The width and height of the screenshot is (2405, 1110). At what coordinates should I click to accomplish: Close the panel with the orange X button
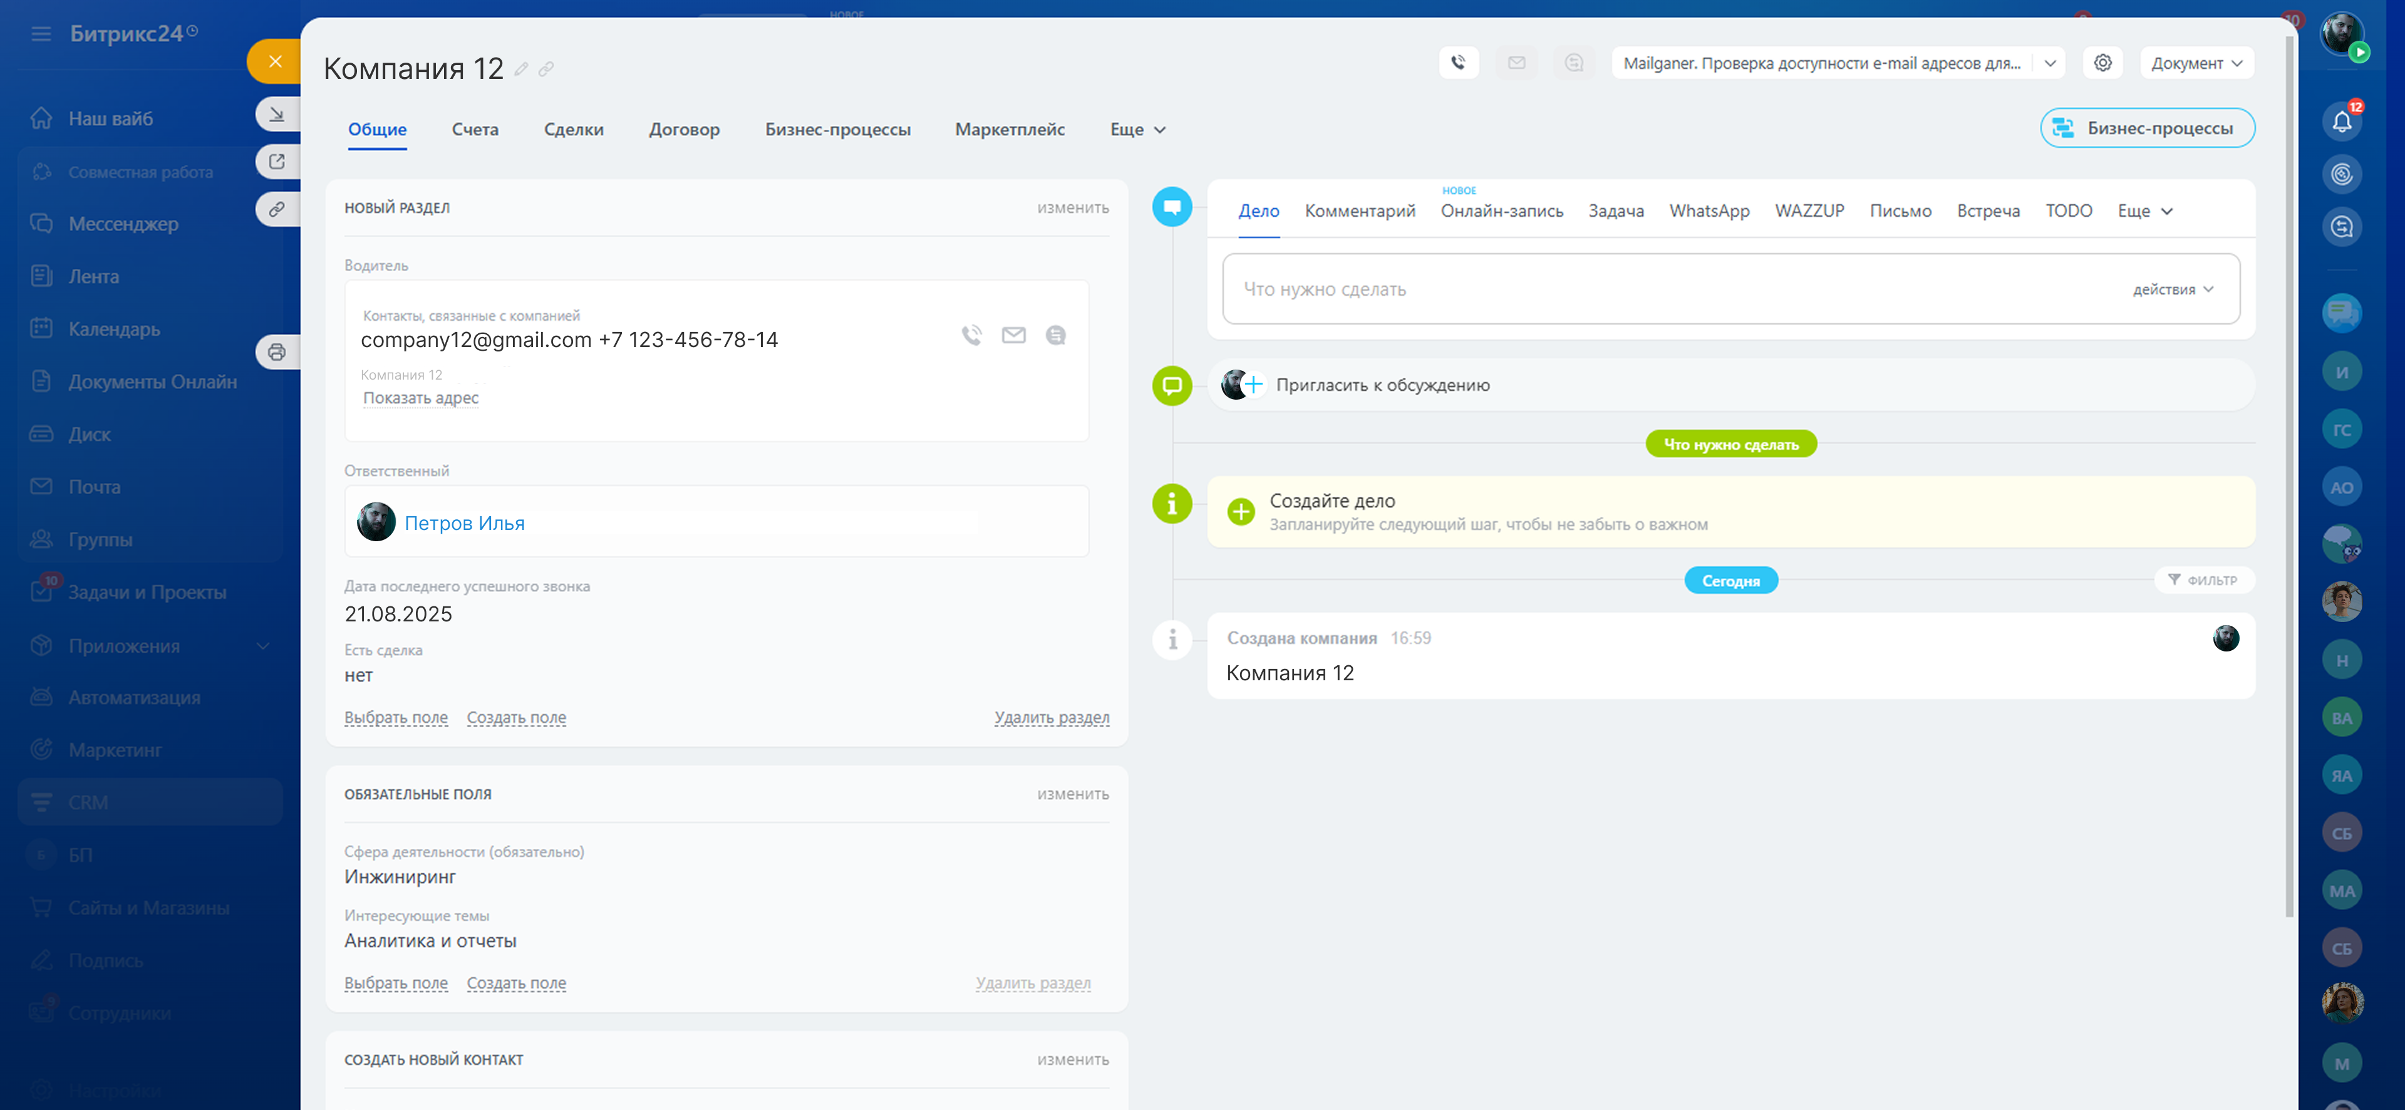(x=274, y=61)
